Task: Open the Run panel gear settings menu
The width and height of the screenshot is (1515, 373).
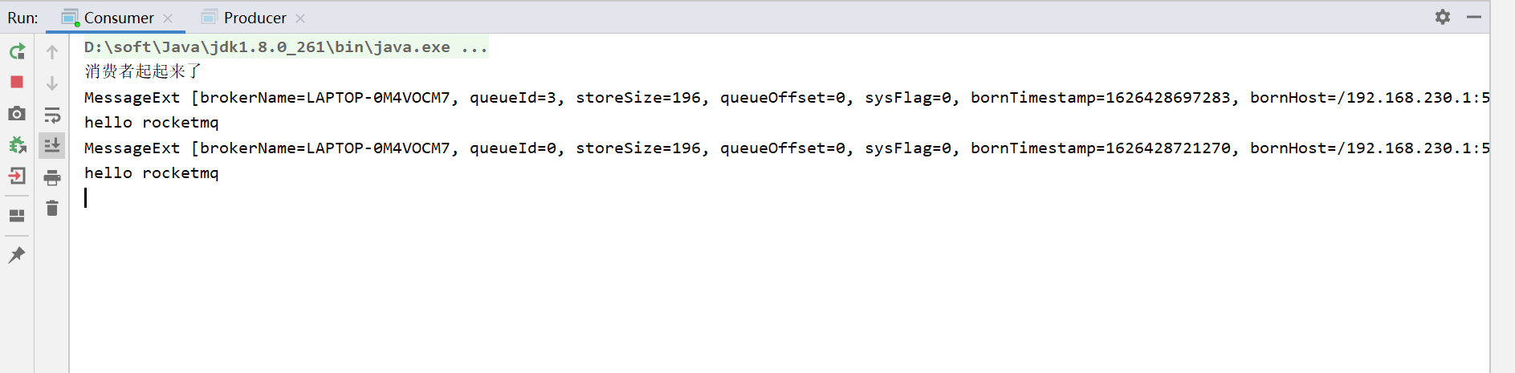Action: click(1443, 17)
